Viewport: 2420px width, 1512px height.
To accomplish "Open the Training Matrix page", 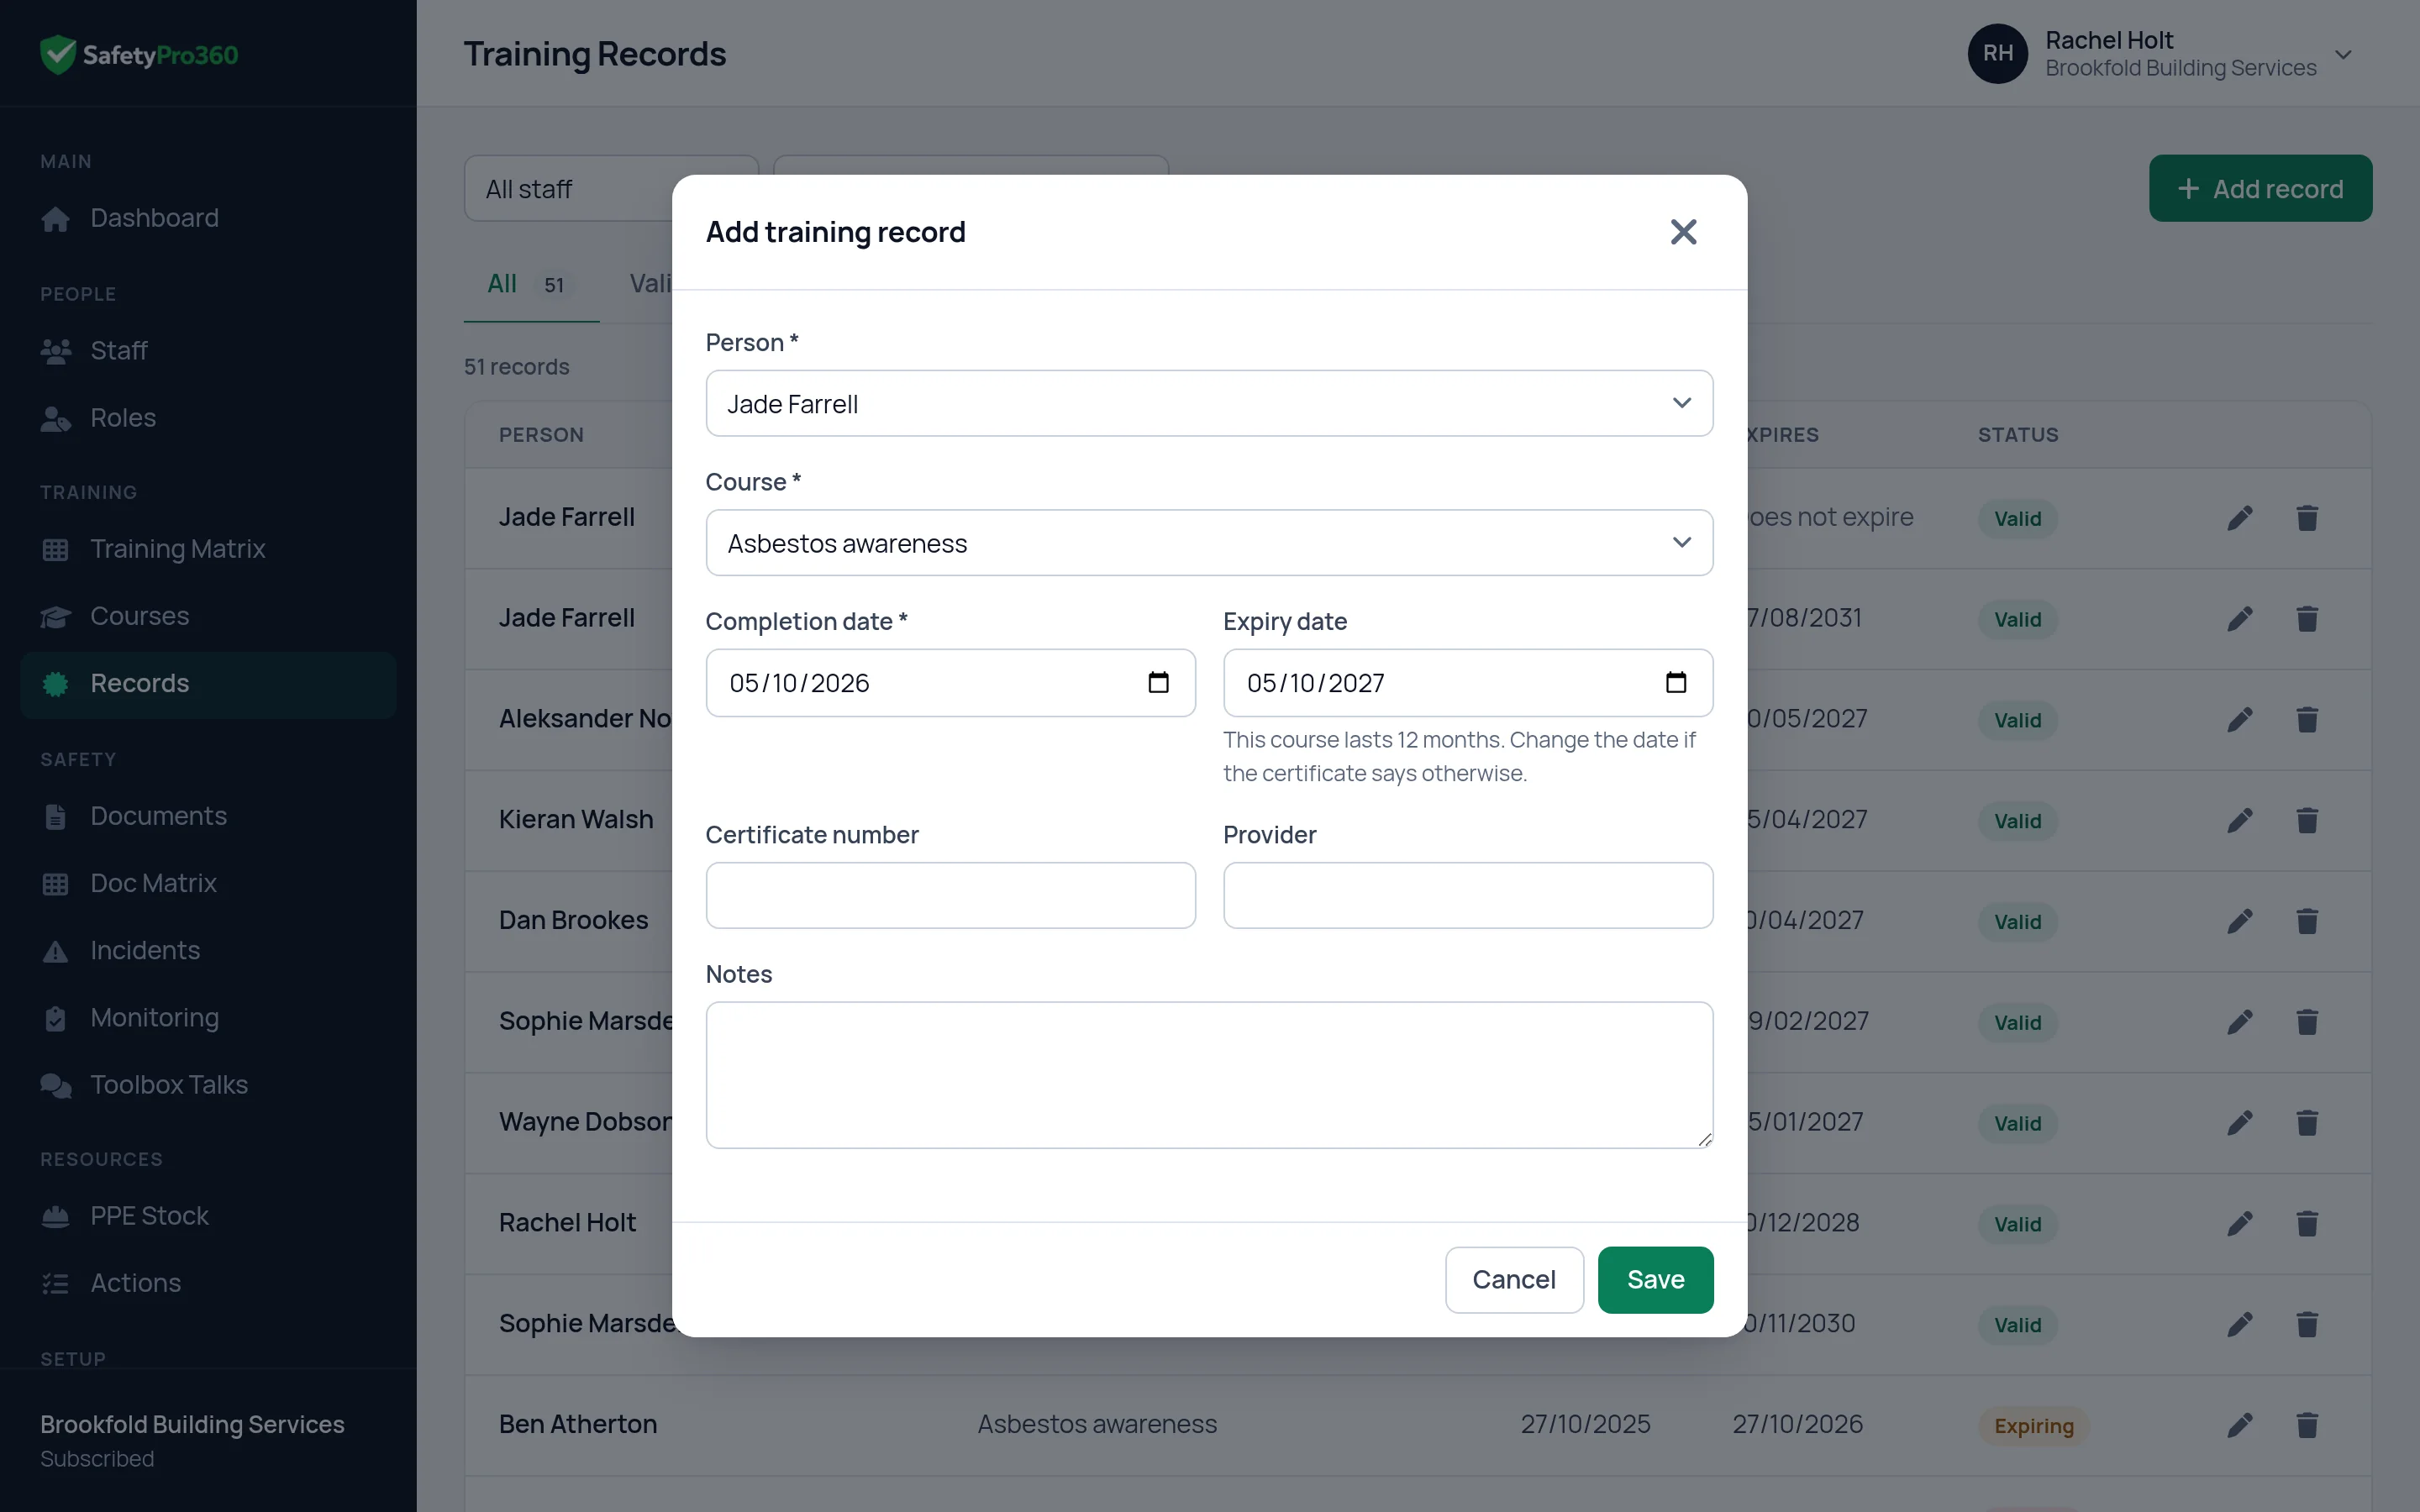I will click(x=208, y=549).
